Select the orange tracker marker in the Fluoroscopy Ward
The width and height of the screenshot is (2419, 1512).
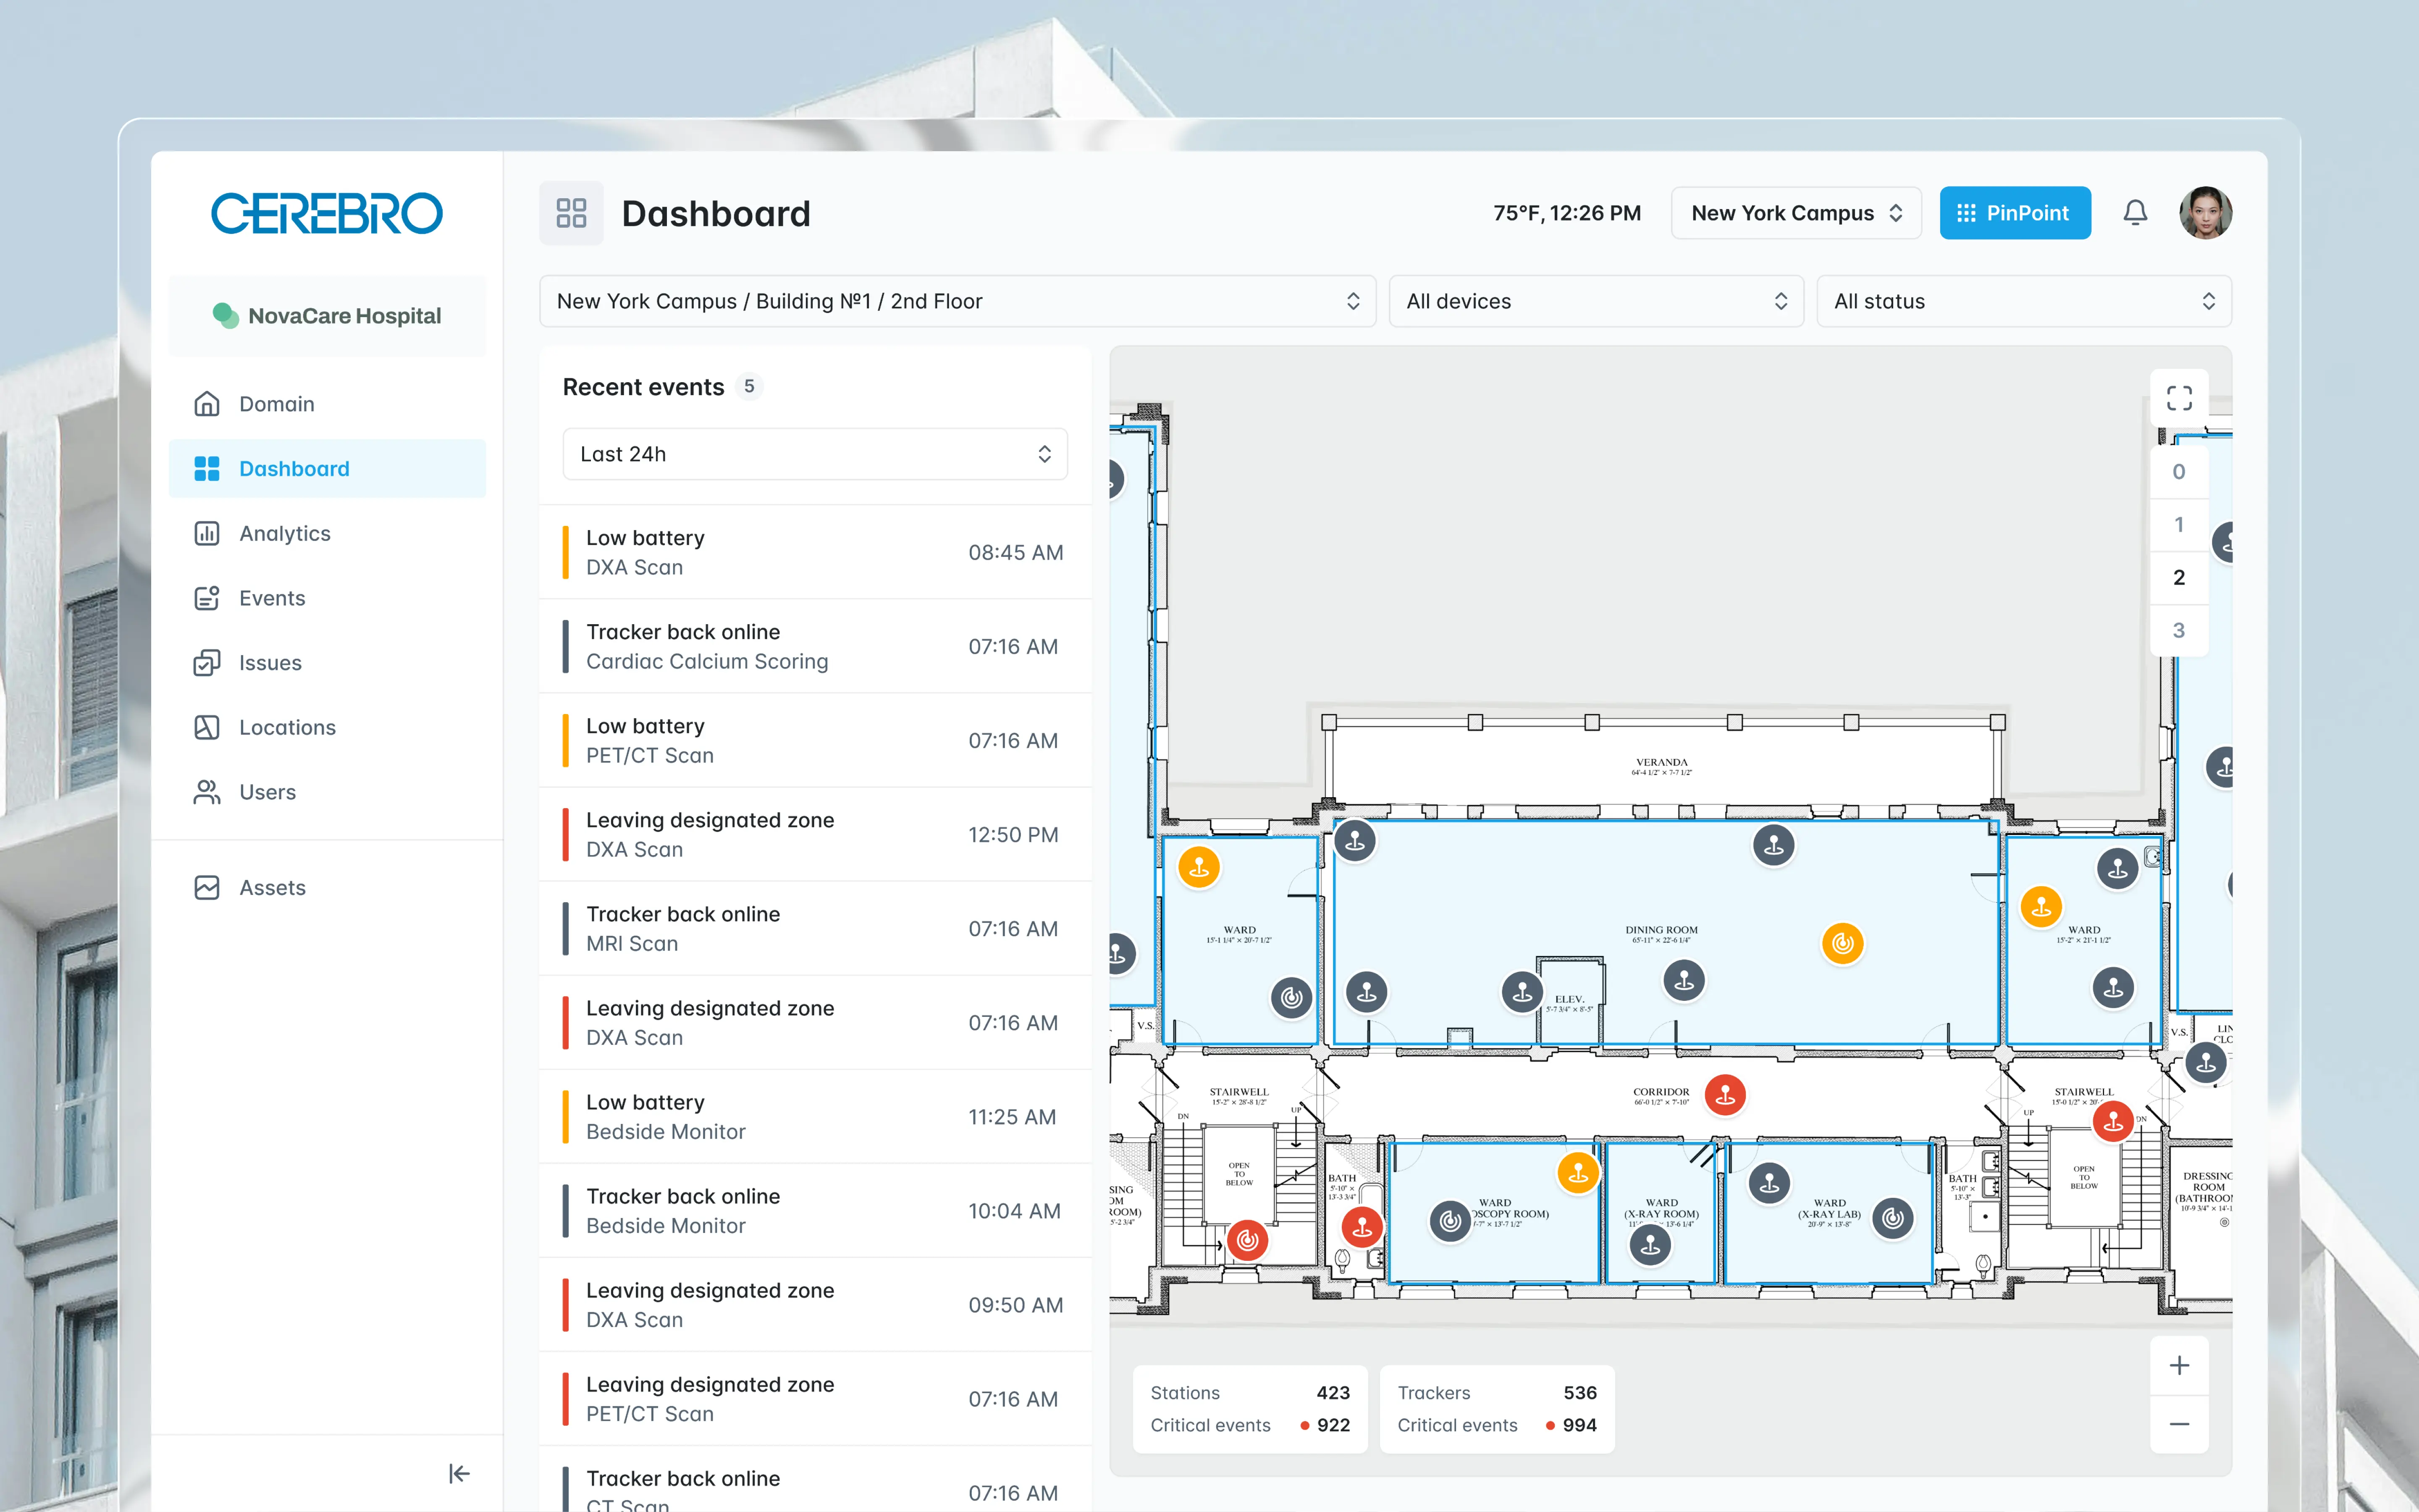tap(1578, 1173)
